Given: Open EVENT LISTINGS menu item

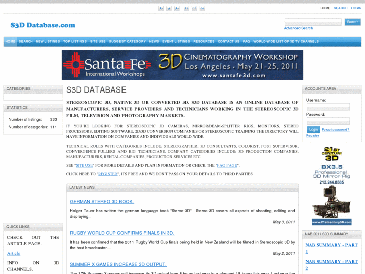Looking at the screenshot, I should tap(176, 42).
